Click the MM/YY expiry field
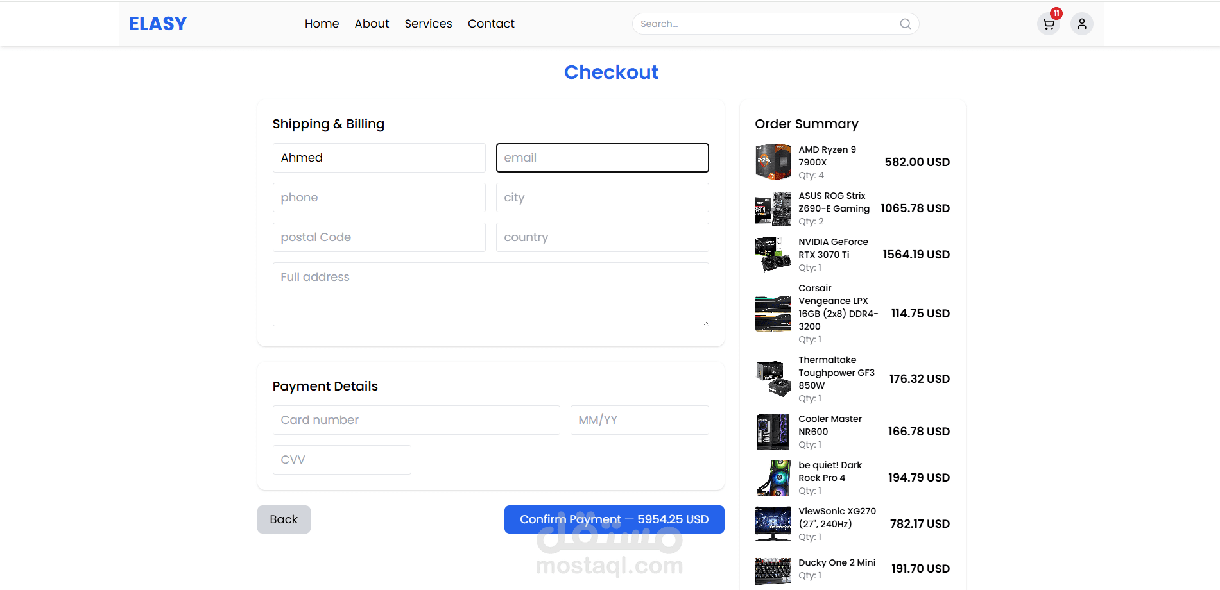1220x590 pixels. [x=640, y=420]
